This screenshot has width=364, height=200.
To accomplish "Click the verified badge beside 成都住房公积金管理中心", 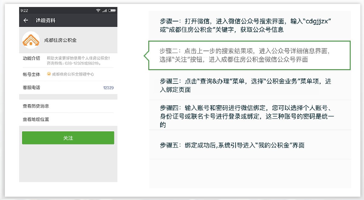I will (x=49, y=74).
